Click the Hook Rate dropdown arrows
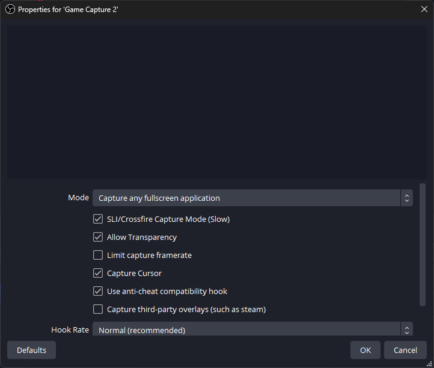 click(406, 330)
